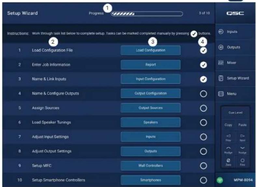Click the Setup Wizard checklist icon
This screenshot has height=187, width=256.
click(221, 78)
